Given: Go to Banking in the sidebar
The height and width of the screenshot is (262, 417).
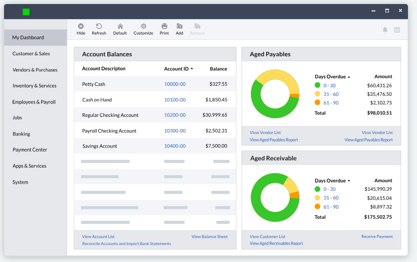Looking at the screenshot, I should [21, 134].
